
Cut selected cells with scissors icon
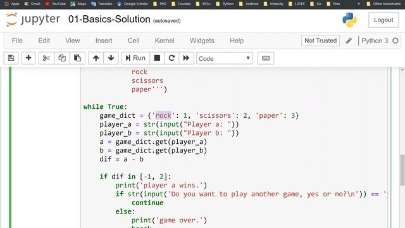point(46,58)
